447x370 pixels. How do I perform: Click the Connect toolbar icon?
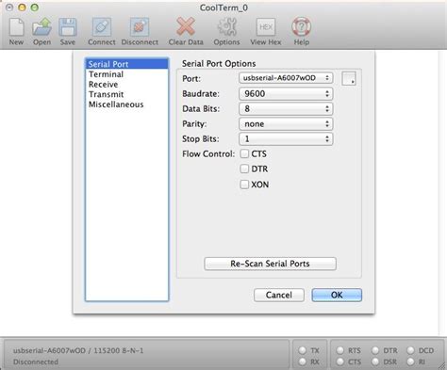click(102, 27)
